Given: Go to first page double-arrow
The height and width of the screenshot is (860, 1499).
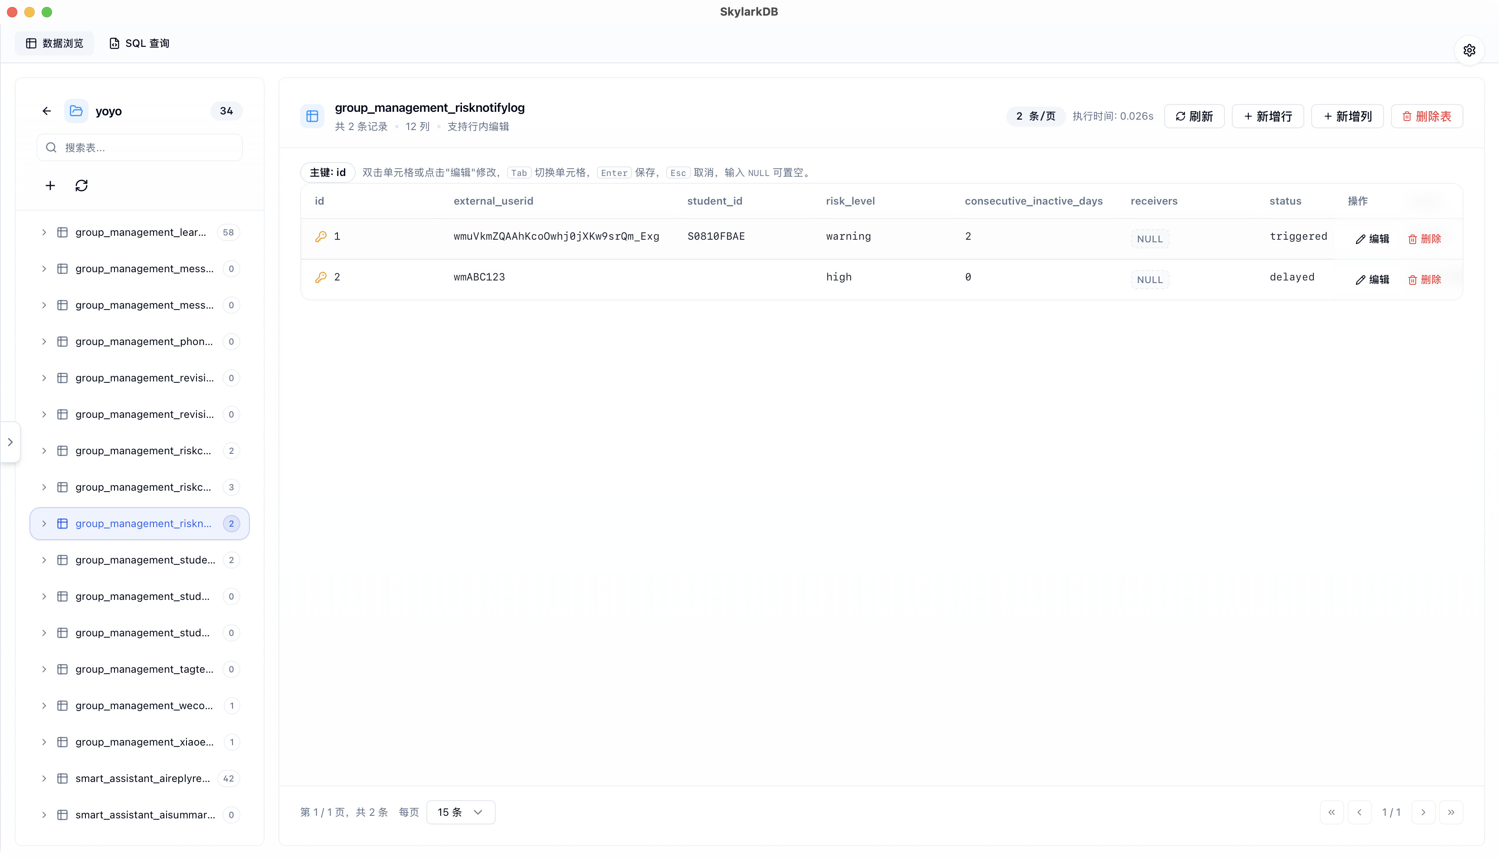Looking at the screenshot, I should point(1331,812).
